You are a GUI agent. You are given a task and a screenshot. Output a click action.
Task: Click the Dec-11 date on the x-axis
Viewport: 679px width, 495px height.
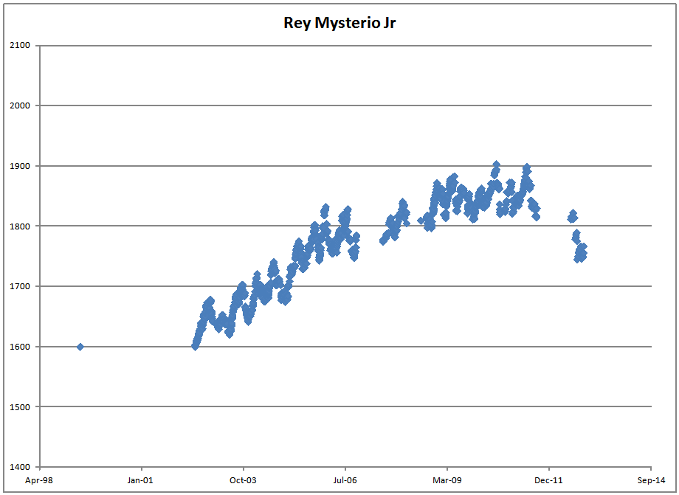click(549, 480)
